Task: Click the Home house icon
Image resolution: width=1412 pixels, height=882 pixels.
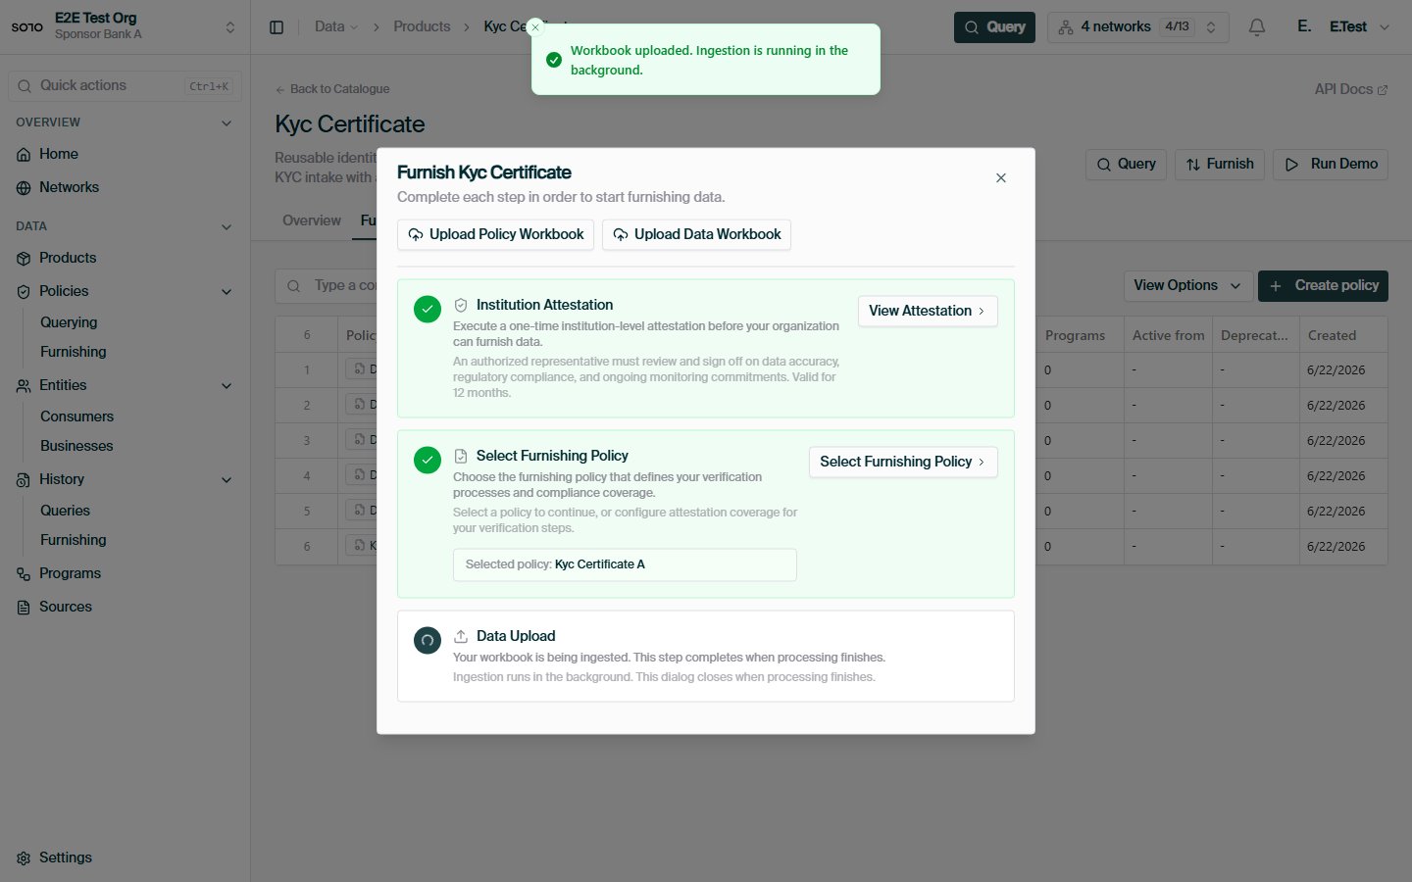Action: pos(24,155)
